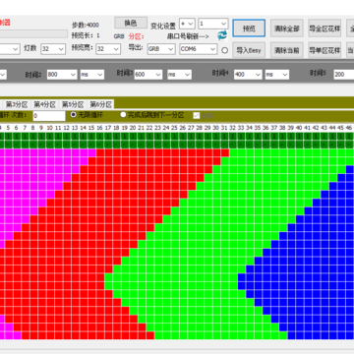The image size is (354, 354).
Task: Click the 导入Easy button
Action: pos(249,50)
